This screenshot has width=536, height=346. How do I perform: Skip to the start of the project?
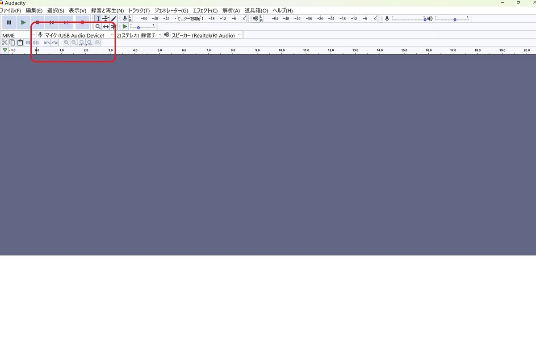(x=52, y=22)
